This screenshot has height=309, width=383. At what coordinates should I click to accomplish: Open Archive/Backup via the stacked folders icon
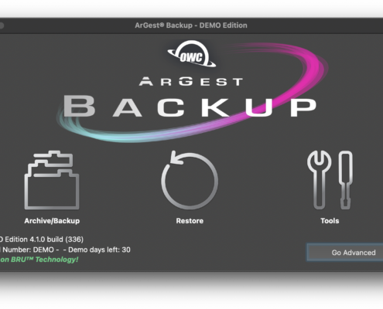52,180
